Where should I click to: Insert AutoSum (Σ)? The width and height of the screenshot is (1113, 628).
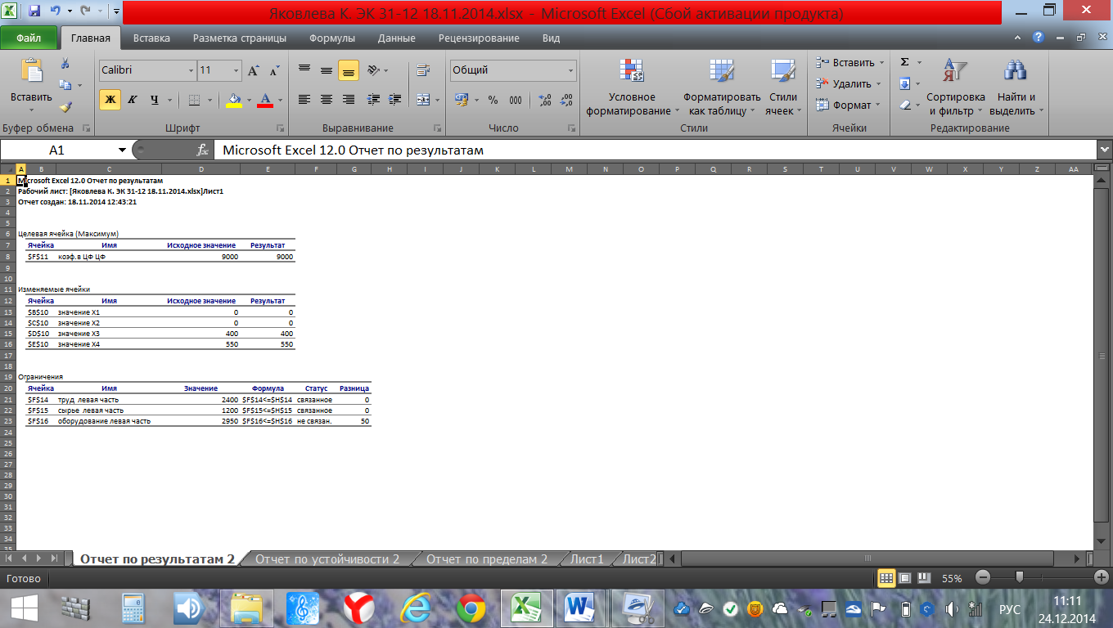pos(905,63)
